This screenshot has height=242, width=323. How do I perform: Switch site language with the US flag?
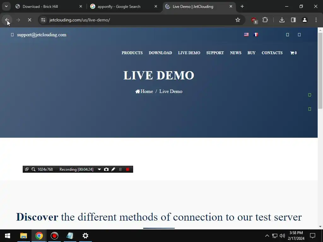tap(246, 35)
